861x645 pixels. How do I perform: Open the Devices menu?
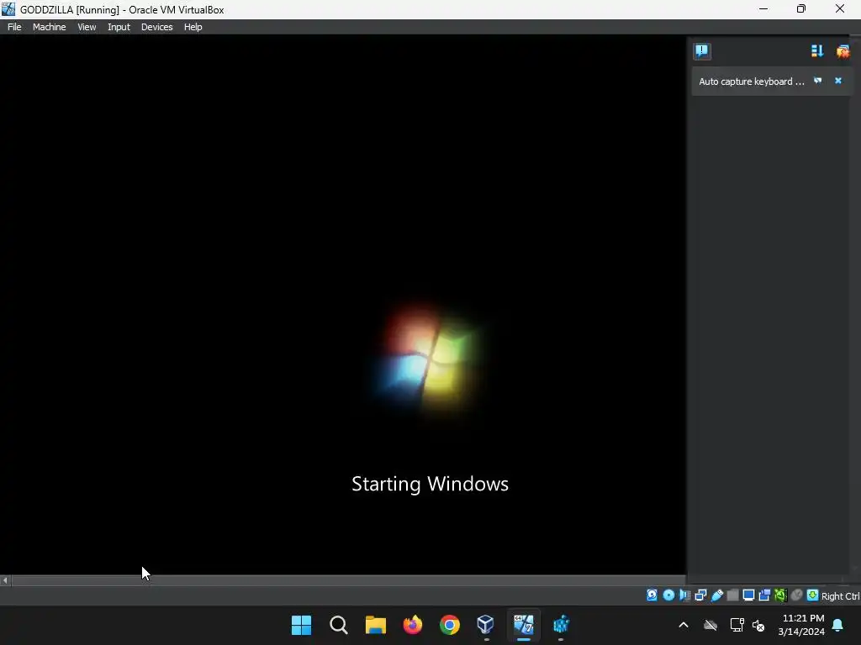point(156,27)
